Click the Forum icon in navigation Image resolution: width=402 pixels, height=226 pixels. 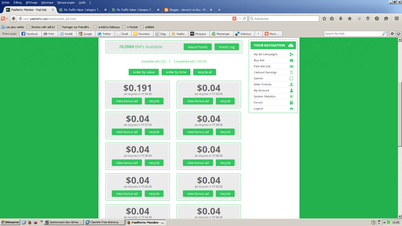(291, 102)
